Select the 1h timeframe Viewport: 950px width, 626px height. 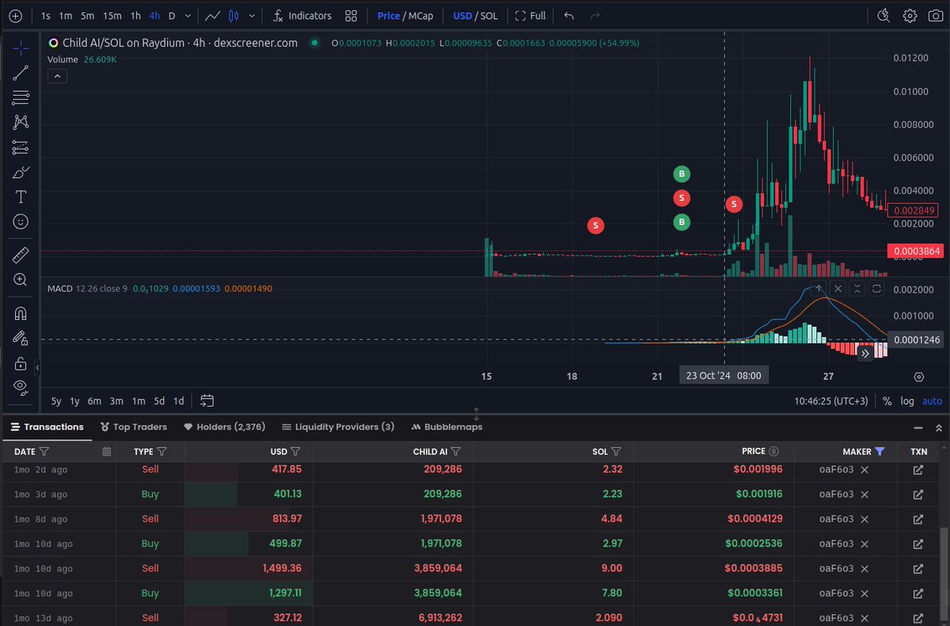click(x=135, y=16)
